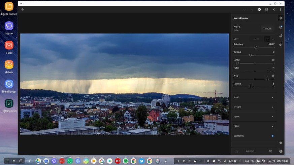Share the photo using the share icon

tap(274, 9)
